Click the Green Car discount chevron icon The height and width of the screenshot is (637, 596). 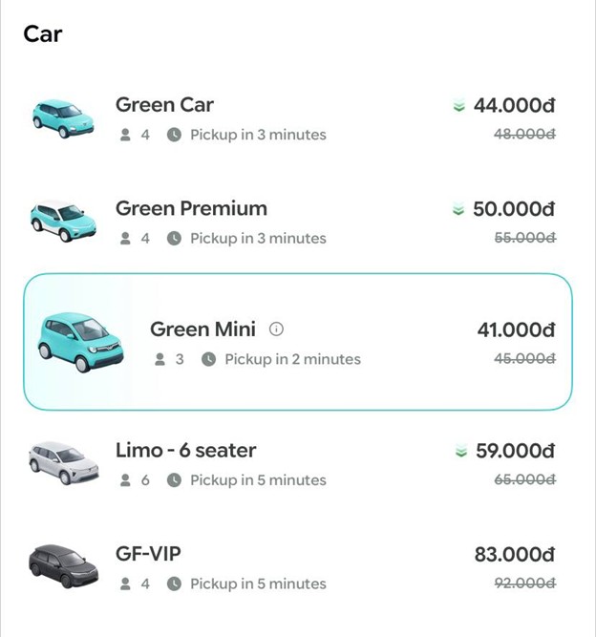click(459, 106)
